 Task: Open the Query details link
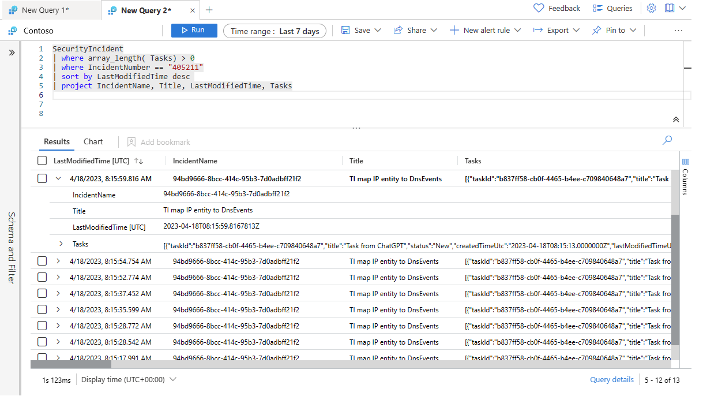point(611,380)
